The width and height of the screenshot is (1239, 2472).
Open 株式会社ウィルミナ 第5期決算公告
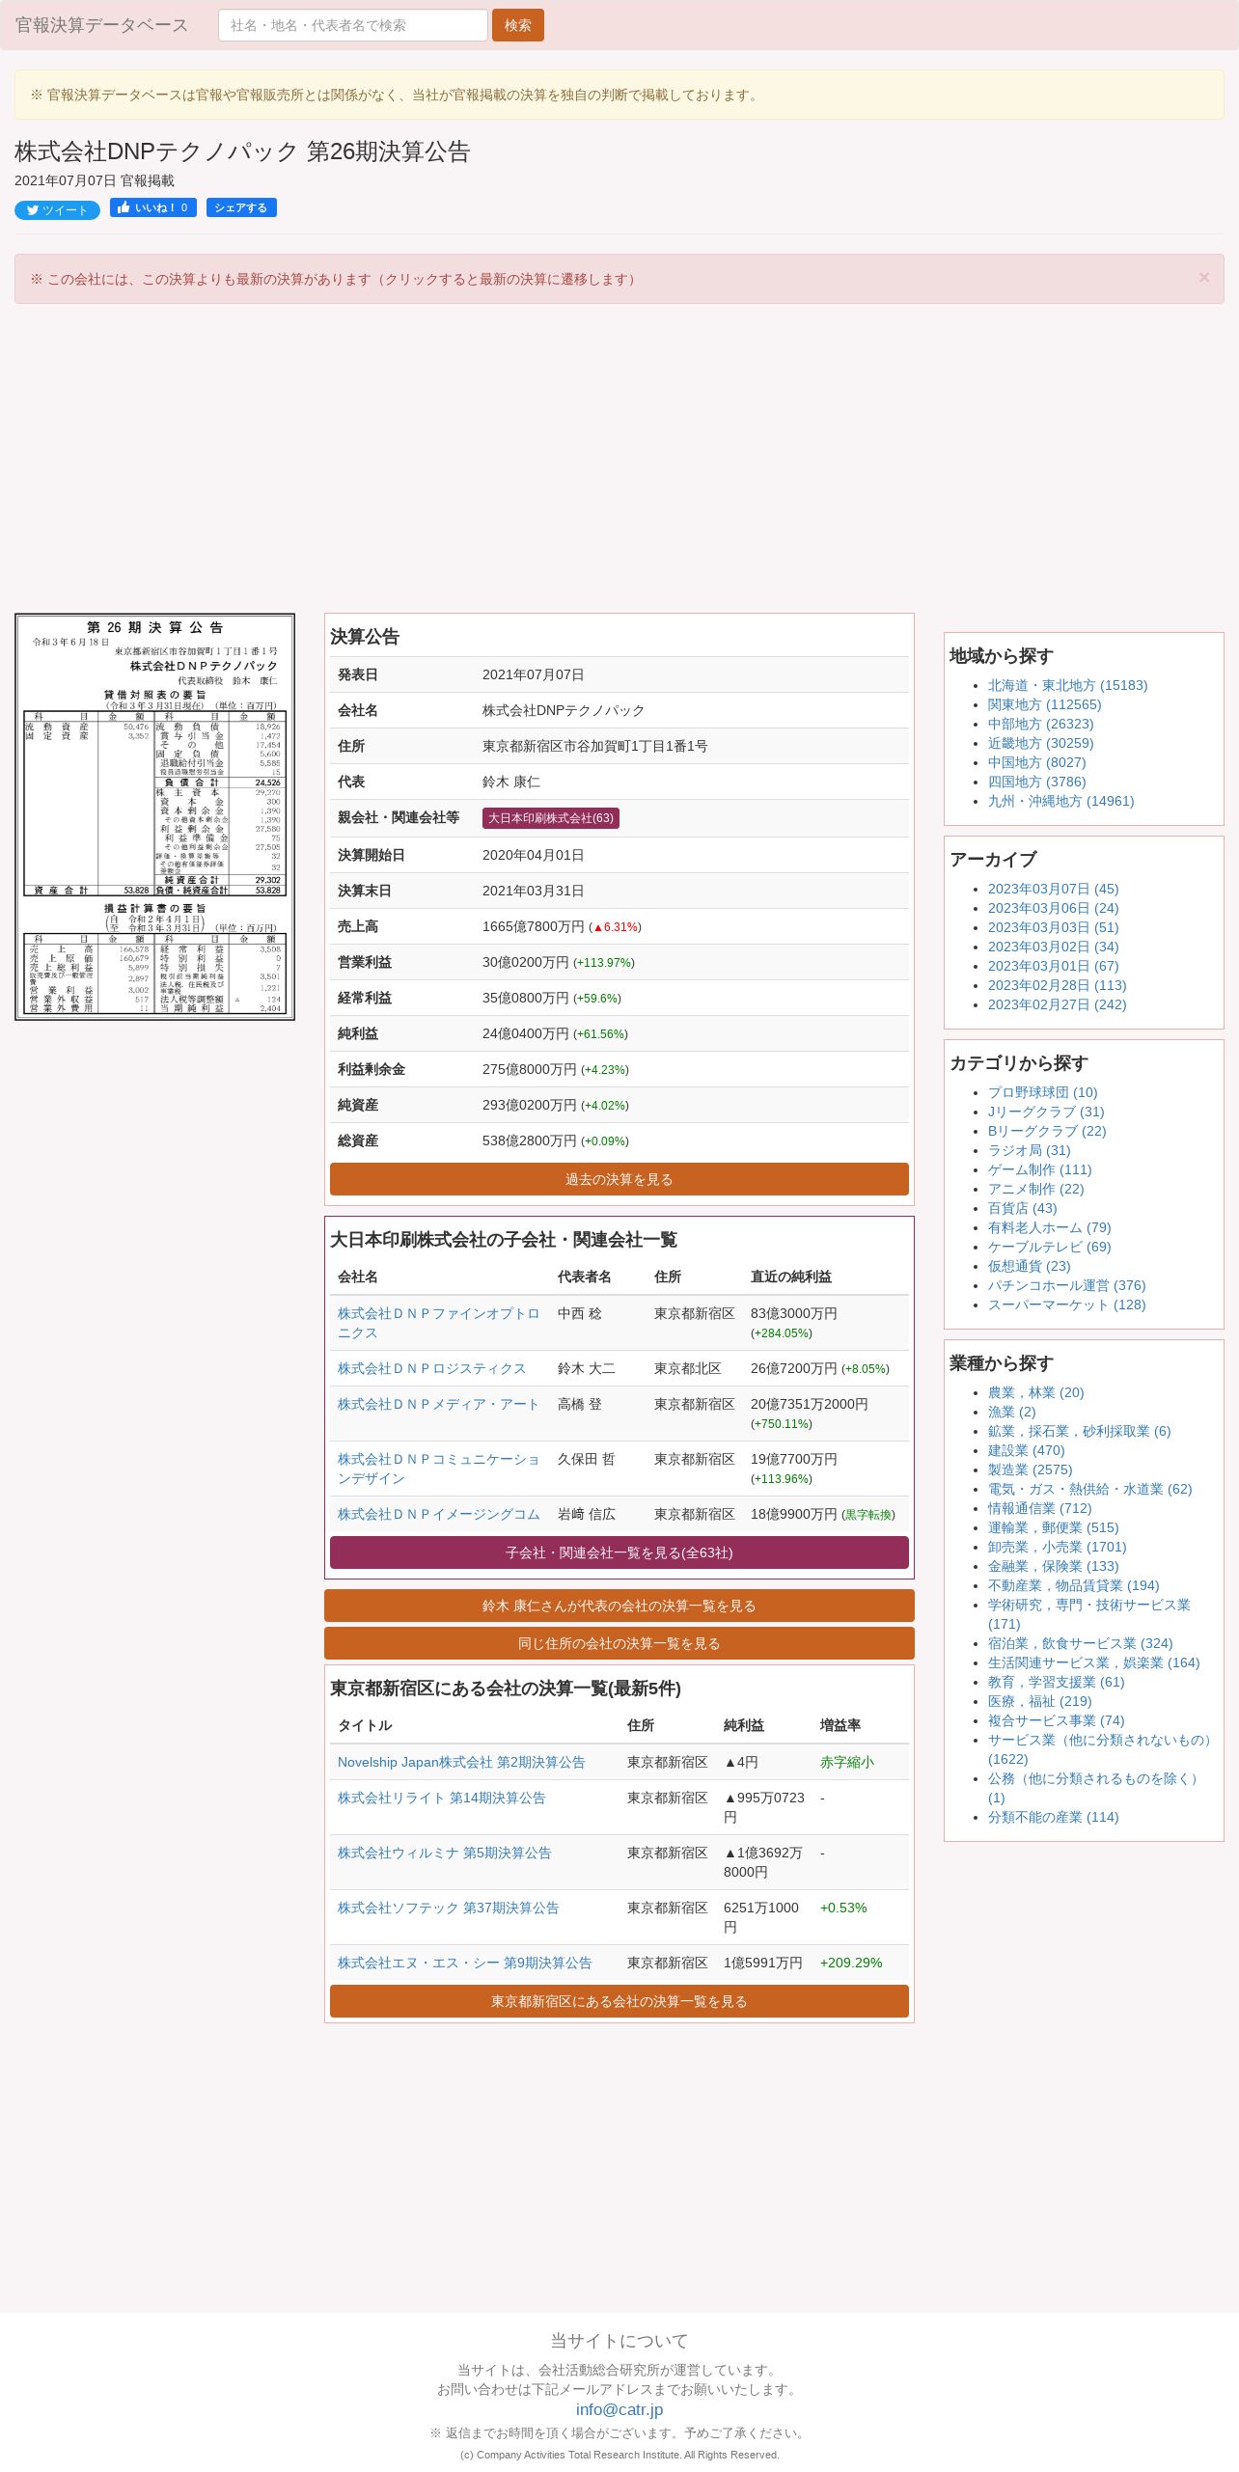coord(445,1853)
